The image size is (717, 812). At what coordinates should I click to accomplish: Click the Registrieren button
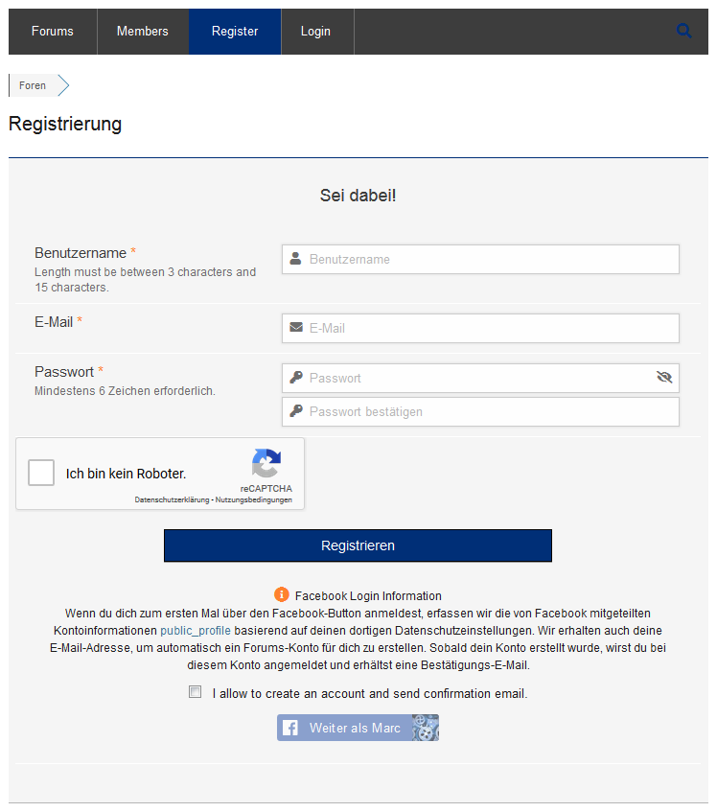point(358,545)
